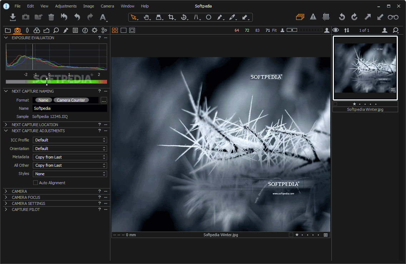Set one-star rating under browser thumbnail
Viewport: 406px width, 264px height.
point(354,104)
